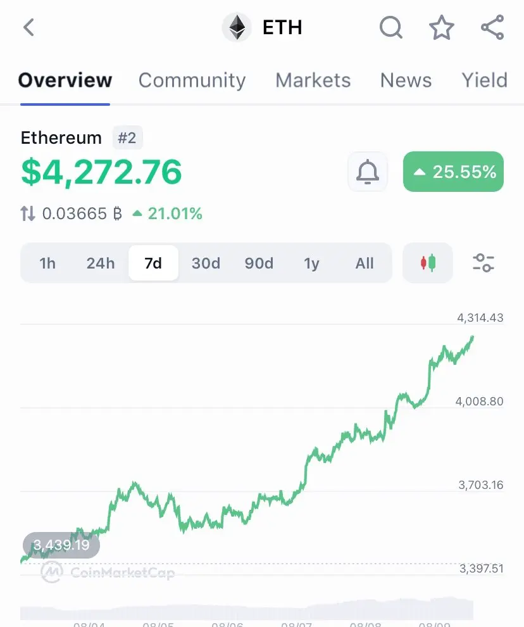
Task: Tap the #2 rank badge
Action: [x=127, y=138]
